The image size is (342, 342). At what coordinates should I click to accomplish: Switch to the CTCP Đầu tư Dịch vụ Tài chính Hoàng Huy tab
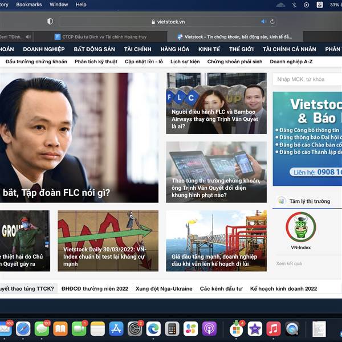click(100, 36)
